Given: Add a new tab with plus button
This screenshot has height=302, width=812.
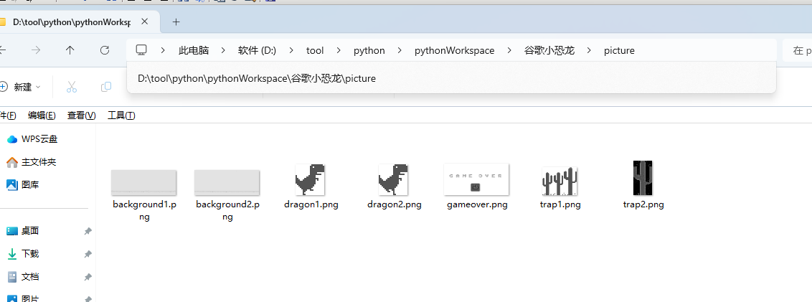Looking at the screenshot, I should 176,22.
